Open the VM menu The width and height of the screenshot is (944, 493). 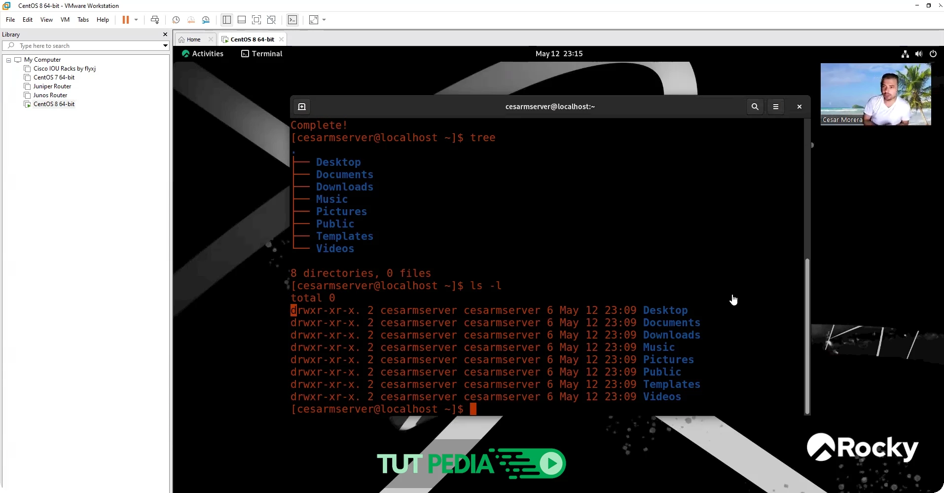tap(65, 20)
